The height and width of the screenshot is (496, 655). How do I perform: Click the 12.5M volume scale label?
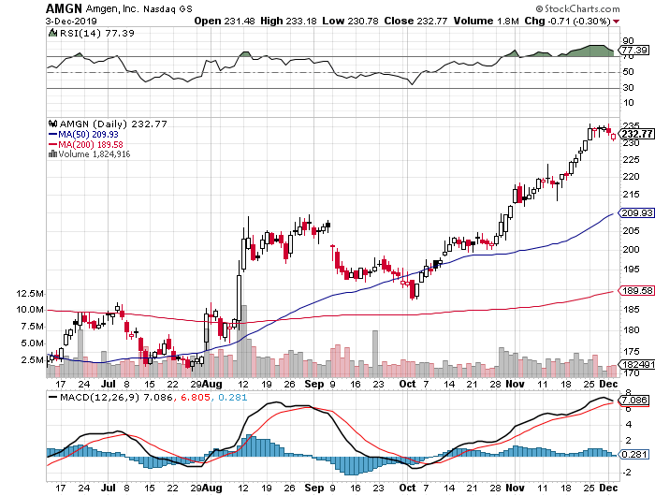tap(30, 294)
